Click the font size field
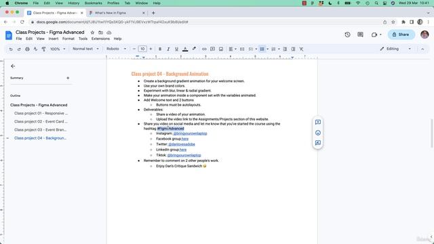Viewport: 434px width, 244px height. click(142, 49)
